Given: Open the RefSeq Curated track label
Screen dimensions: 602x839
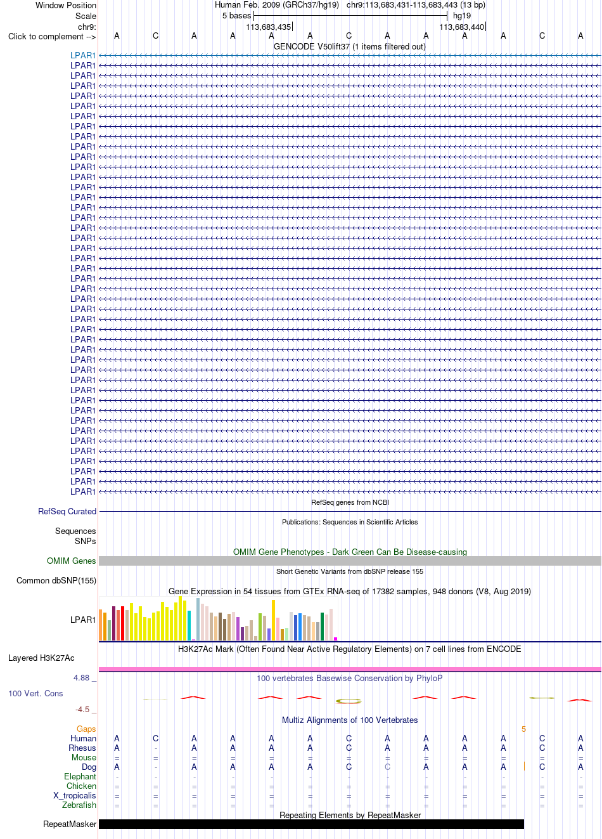Looking at the screenshot, I should coord(67,511).
